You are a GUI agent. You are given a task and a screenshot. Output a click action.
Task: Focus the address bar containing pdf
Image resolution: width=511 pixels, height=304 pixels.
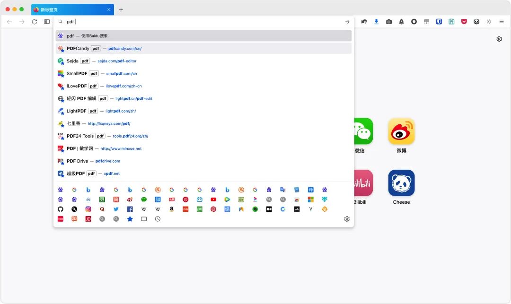pyautogui.click(x=203, y=22)
